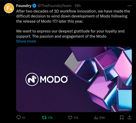Open the Foundry profile avatar
This screenshot has width=136, height=123.
[9, 8]
